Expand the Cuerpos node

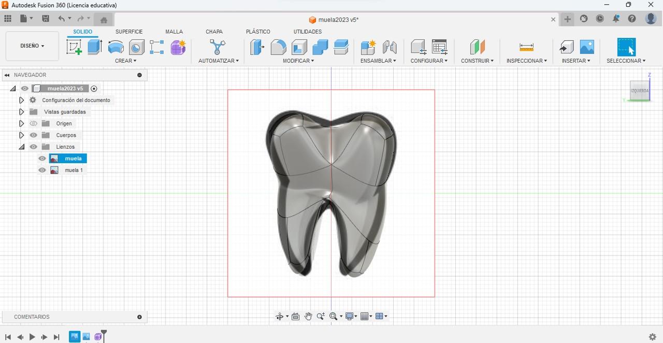pos(21,135)
